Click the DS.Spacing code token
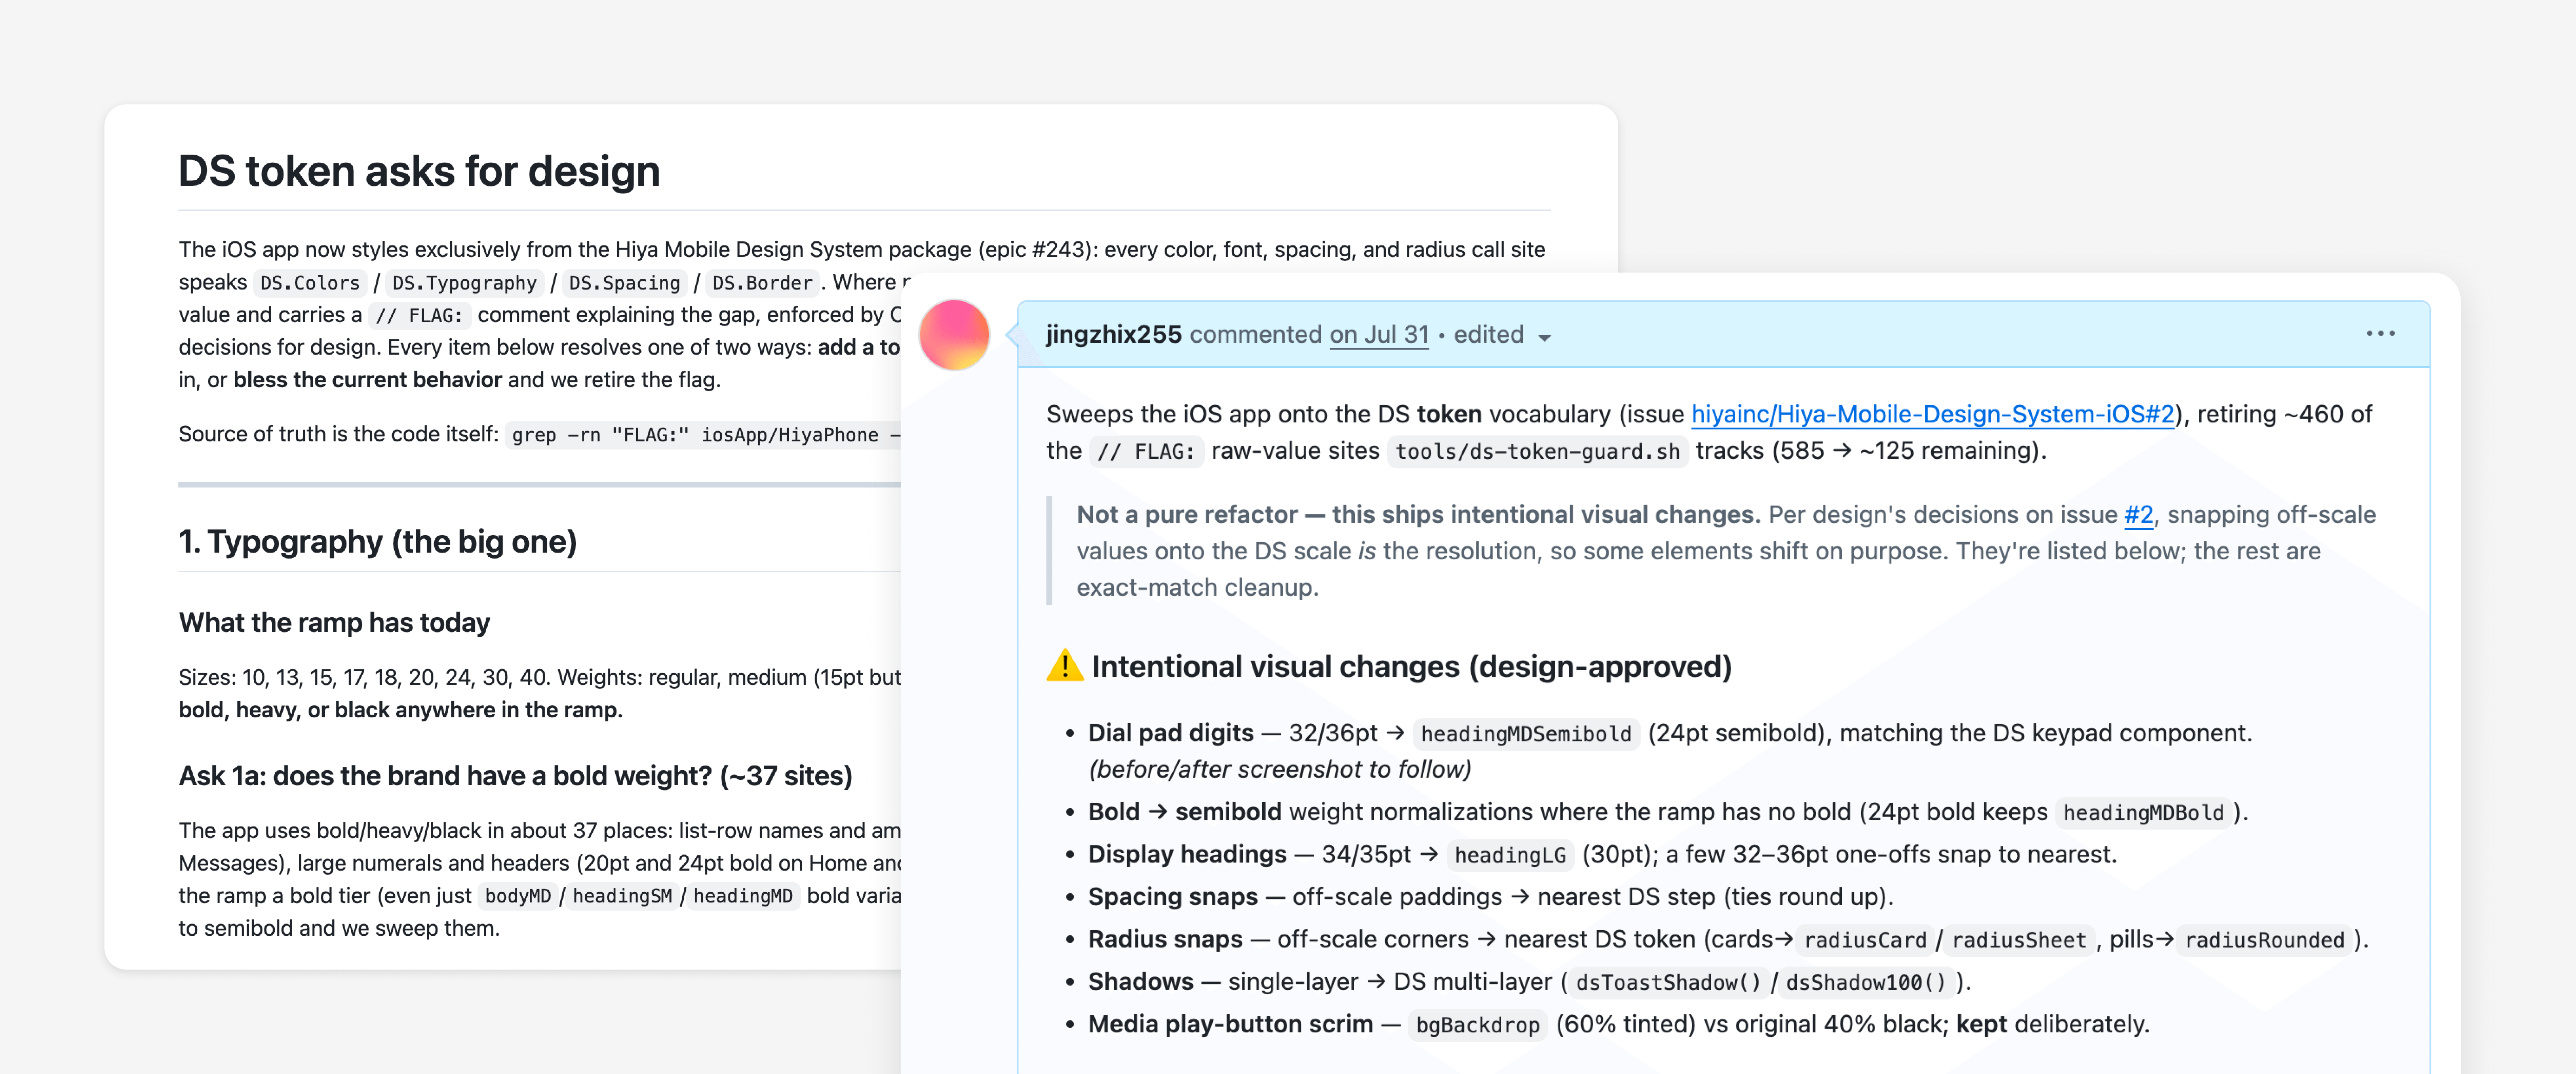 coord(624,283)
